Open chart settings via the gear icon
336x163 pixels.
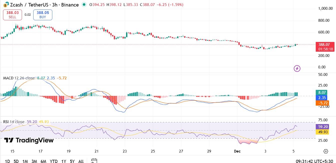[325, 151]
